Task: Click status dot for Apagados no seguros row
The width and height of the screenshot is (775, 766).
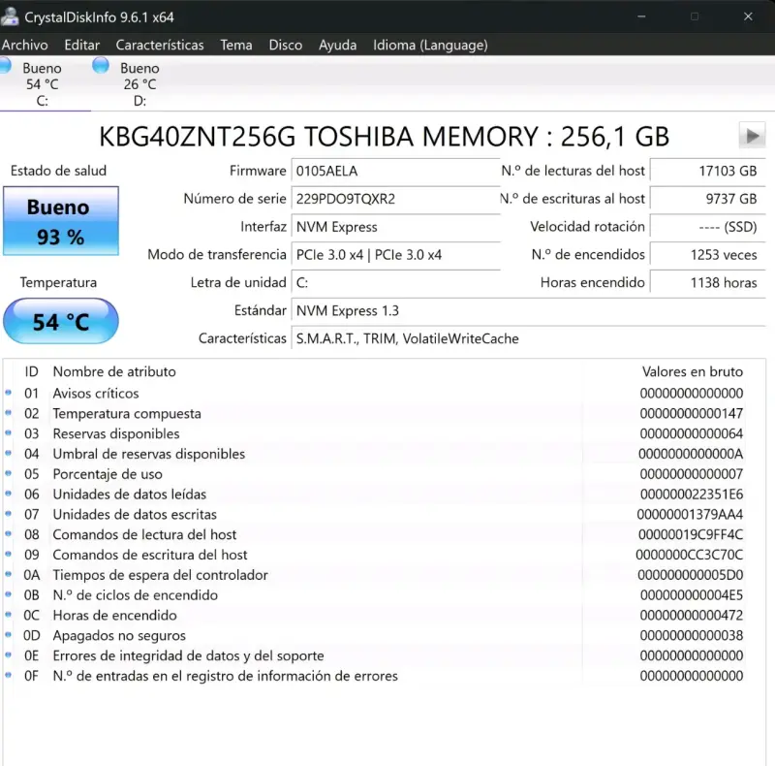Action: [8, 635]
